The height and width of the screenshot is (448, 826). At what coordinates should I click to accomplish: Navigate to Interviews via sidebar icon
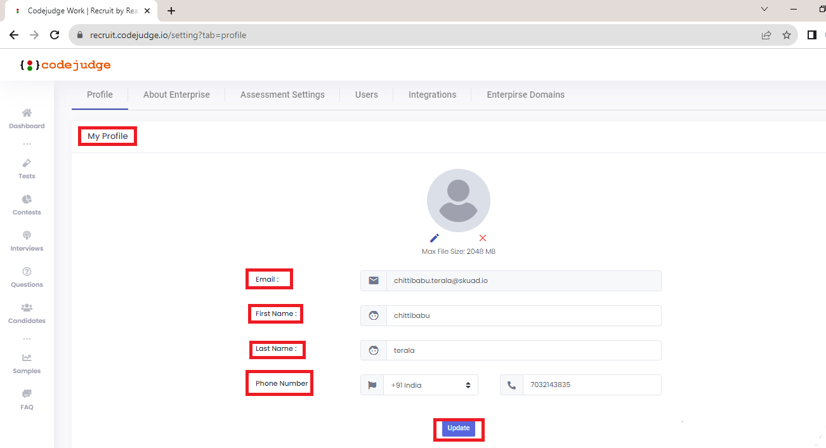[26, 240]
